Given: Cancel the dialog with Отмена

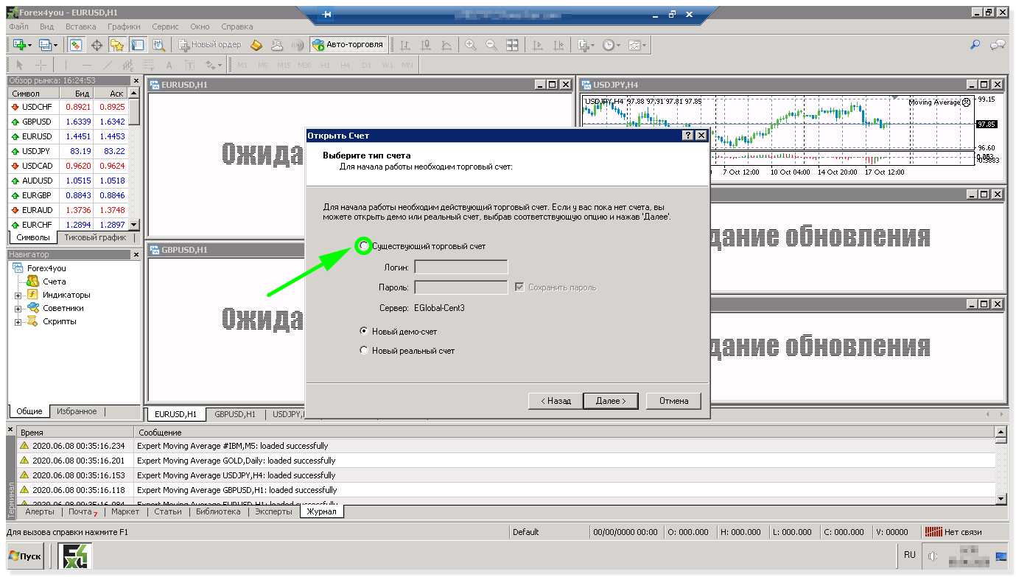Looking at the screenshot, I should [673, 401].
